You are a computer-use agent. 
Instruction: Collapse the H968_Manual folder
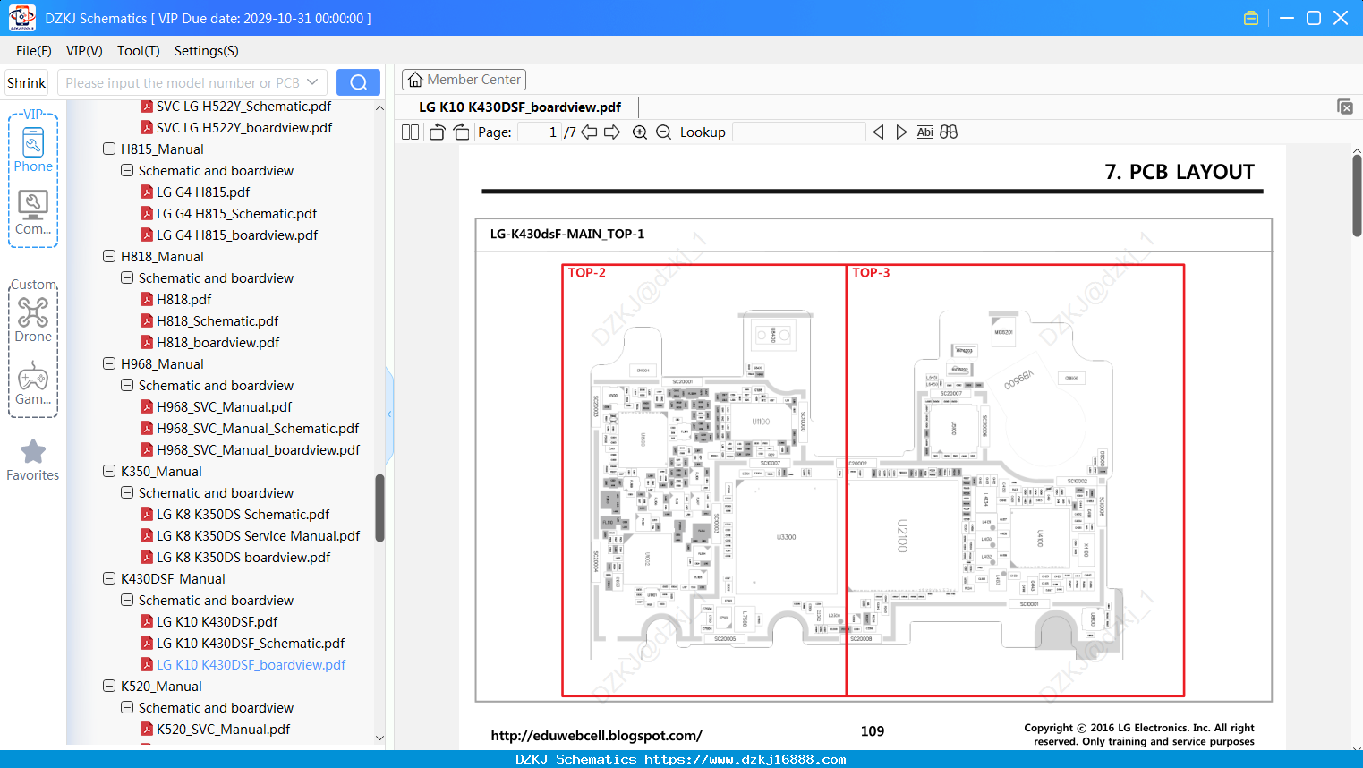pos(109,363)
